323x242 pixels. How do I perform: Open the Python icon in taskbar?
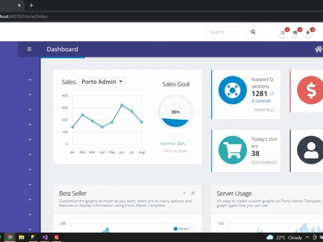click(x=33, y=237)
